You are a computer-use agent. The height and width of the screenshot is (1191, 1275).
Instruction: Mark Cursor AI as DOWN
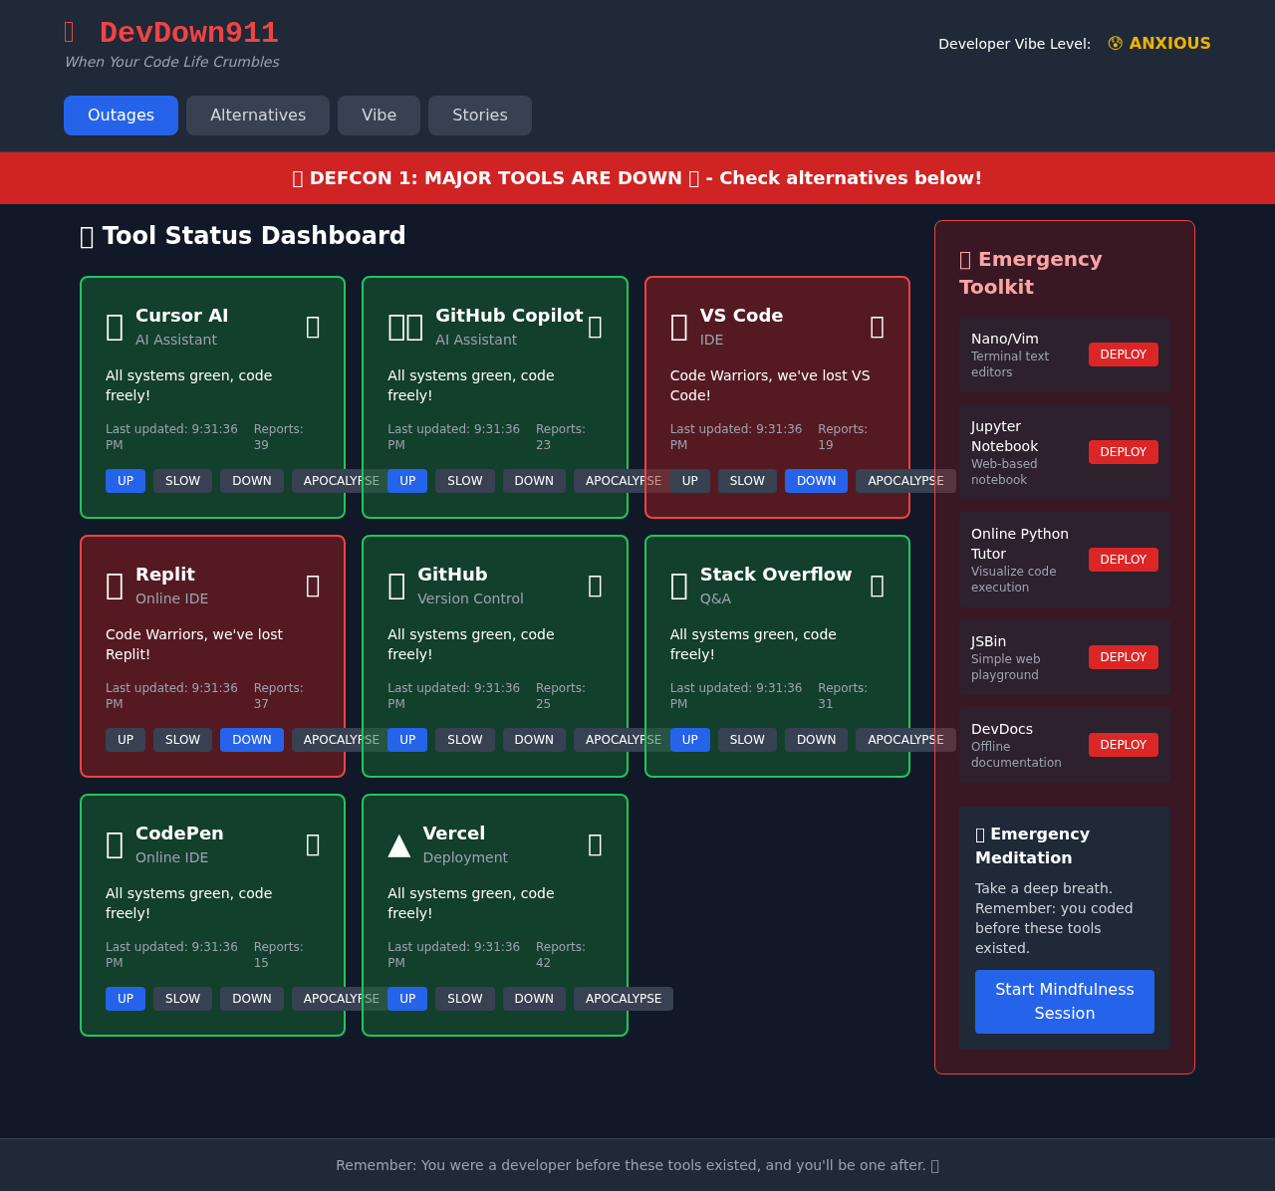pyautogui.click(x=252, y=481)
